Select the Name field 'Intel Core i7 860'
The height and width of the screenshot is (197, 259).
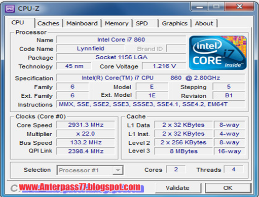[121, 40]
